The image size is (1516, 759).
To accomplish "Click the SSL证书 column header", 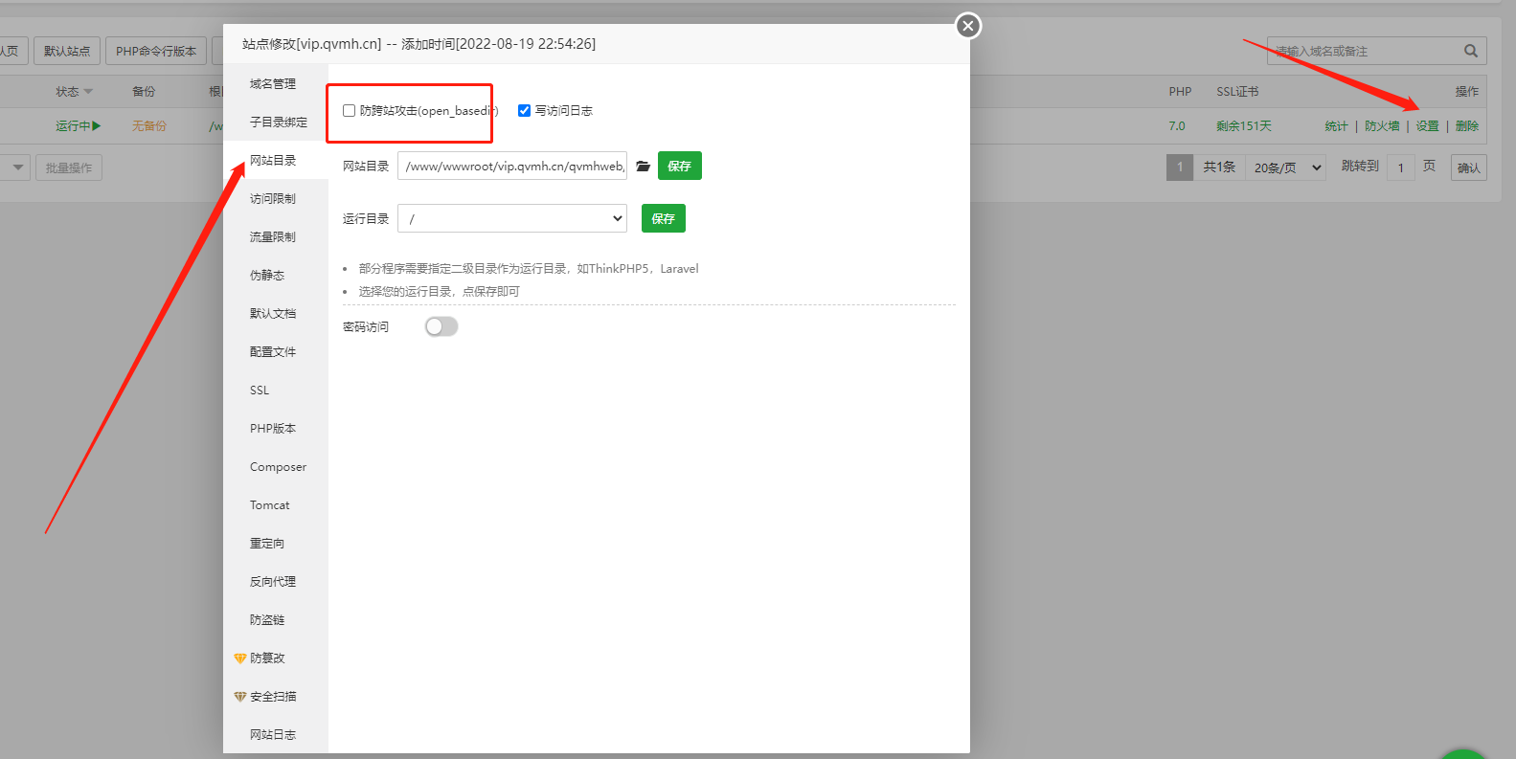I will pos(1237,92).
